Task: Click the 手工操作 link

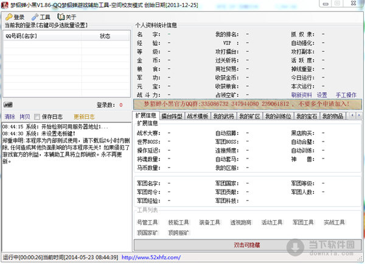Action: coord(346,95)
